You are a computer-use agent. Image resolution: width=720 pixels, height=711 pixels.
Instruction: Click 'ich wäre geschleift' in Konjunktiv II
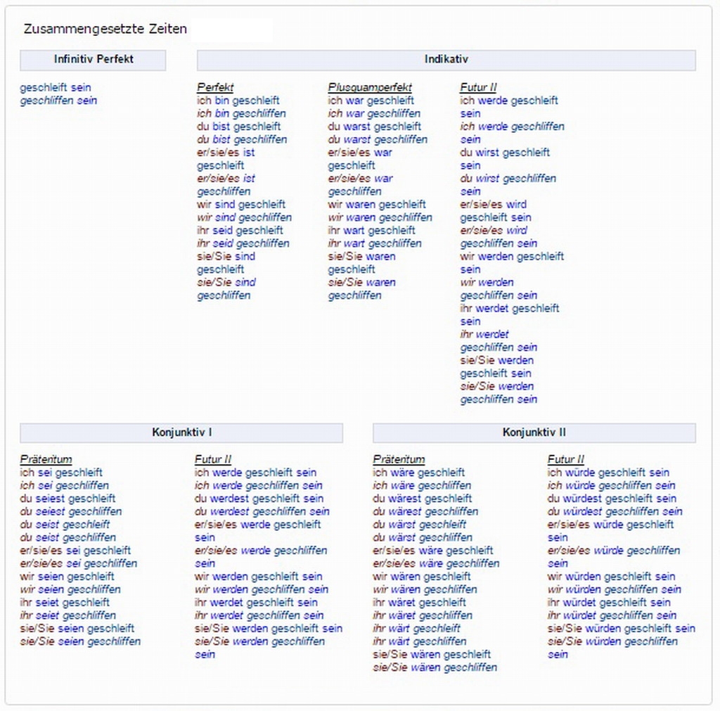tap(418, 473)
